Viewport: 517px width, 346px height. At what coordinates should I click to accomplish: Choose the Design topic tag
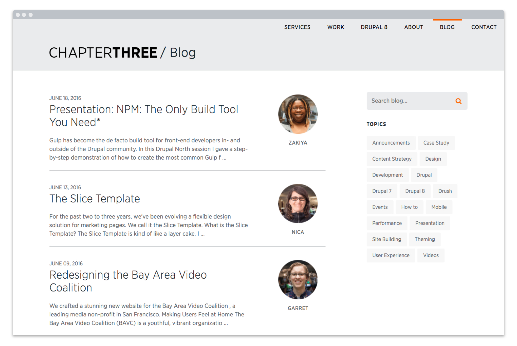tap(433, 159)
